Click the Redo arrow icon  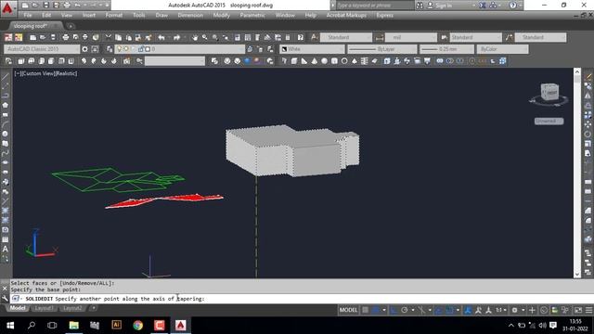tap(177, 37)
